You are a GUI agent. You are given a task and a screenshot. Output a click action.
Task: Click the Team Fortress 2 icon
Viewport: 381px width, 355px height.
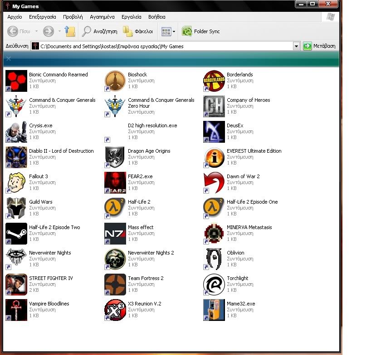tap(115, 285)
